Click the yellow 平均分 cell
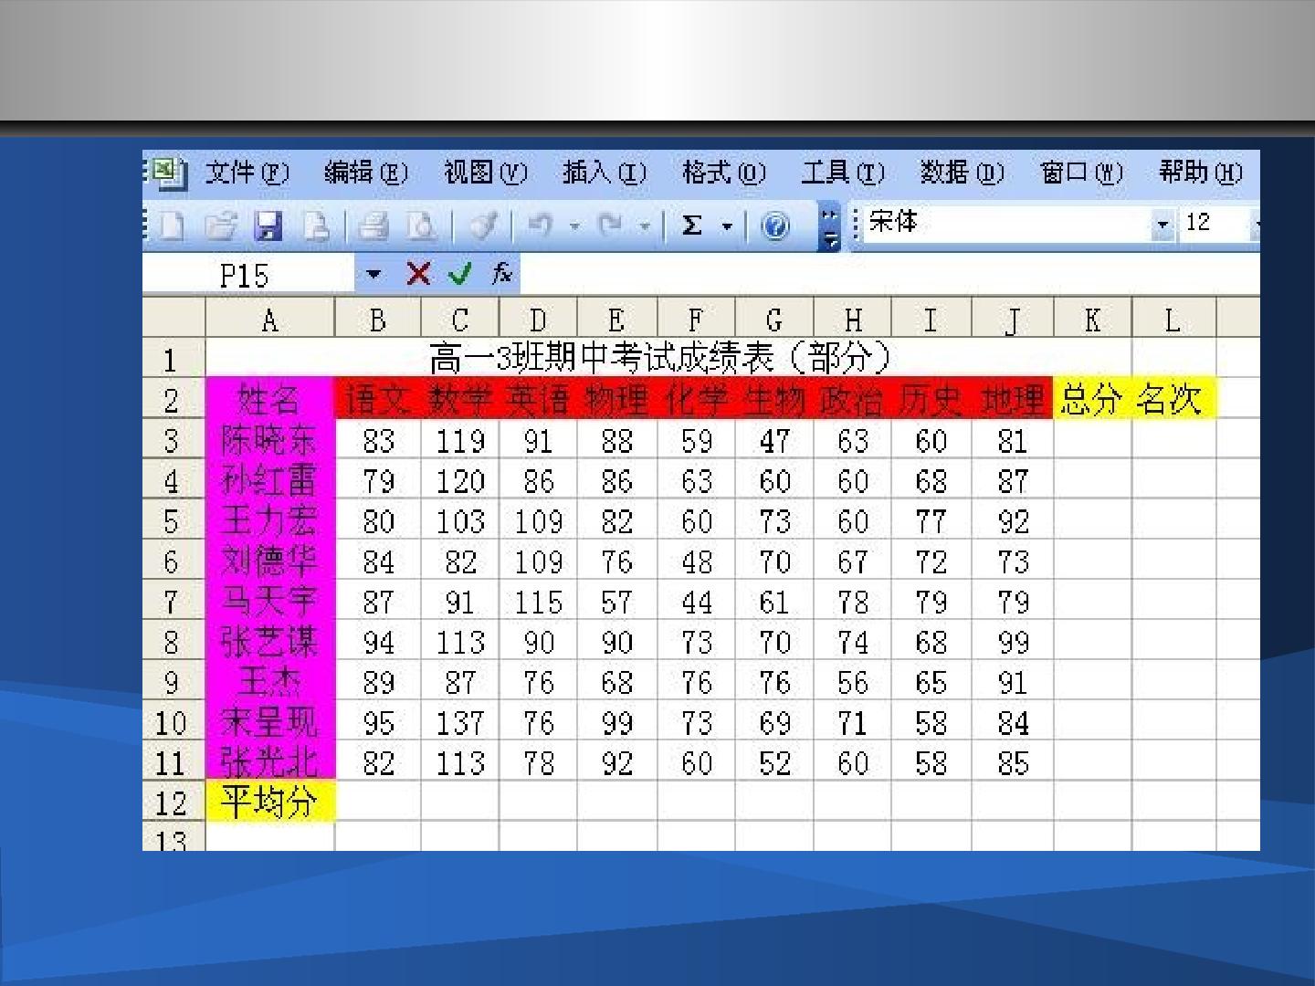The image size is (1315, 986). (x=270, y=802)
